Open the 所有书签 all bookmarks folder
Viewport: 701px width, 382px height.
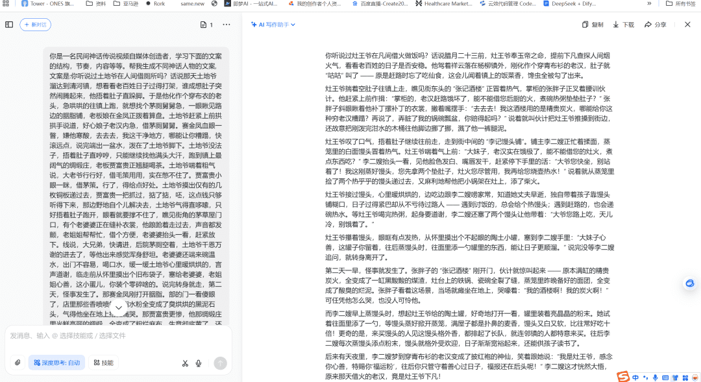click(680, 4)
